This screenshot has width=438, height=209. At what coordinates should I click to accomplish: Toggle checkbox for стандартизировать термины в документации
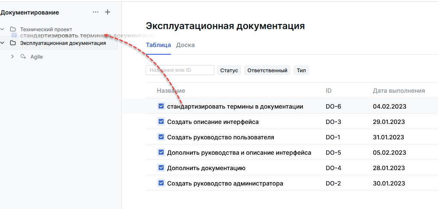[x=161, y=106]
